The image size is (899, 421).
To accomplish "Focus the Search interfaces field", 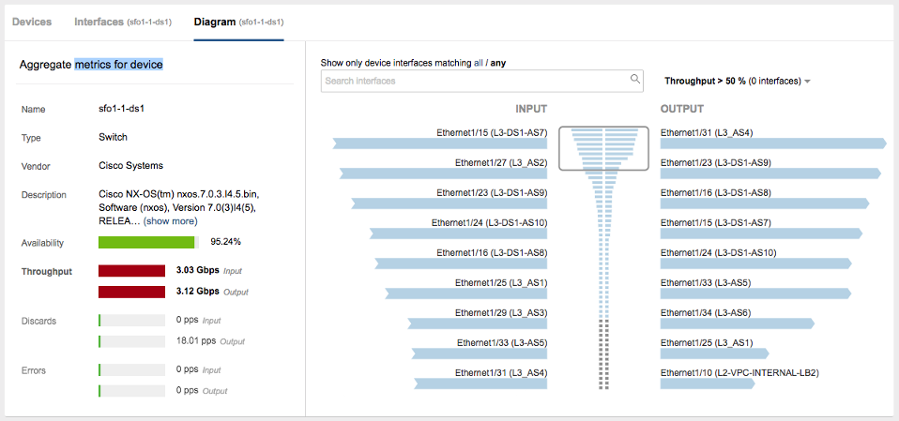I will pyautogui.click(x=481, y=81).
